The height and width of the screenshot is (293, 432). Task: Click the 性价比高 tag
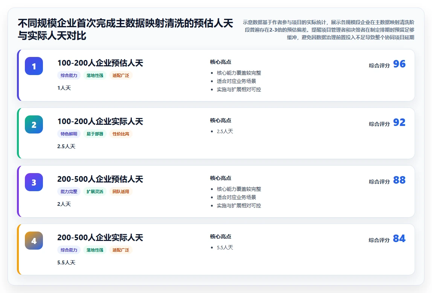click(121, 134)
